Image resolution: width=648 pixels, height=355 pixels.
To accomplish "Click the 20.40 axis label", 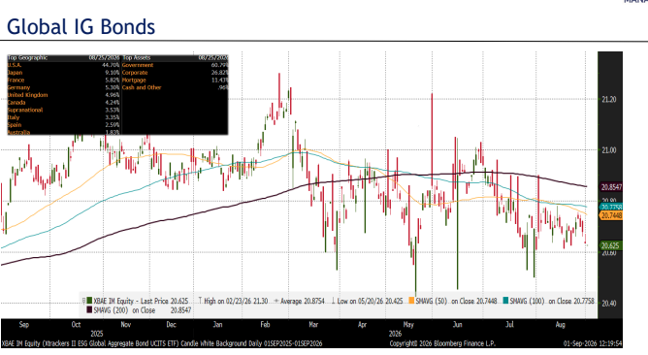I will [x=609, y=304].
